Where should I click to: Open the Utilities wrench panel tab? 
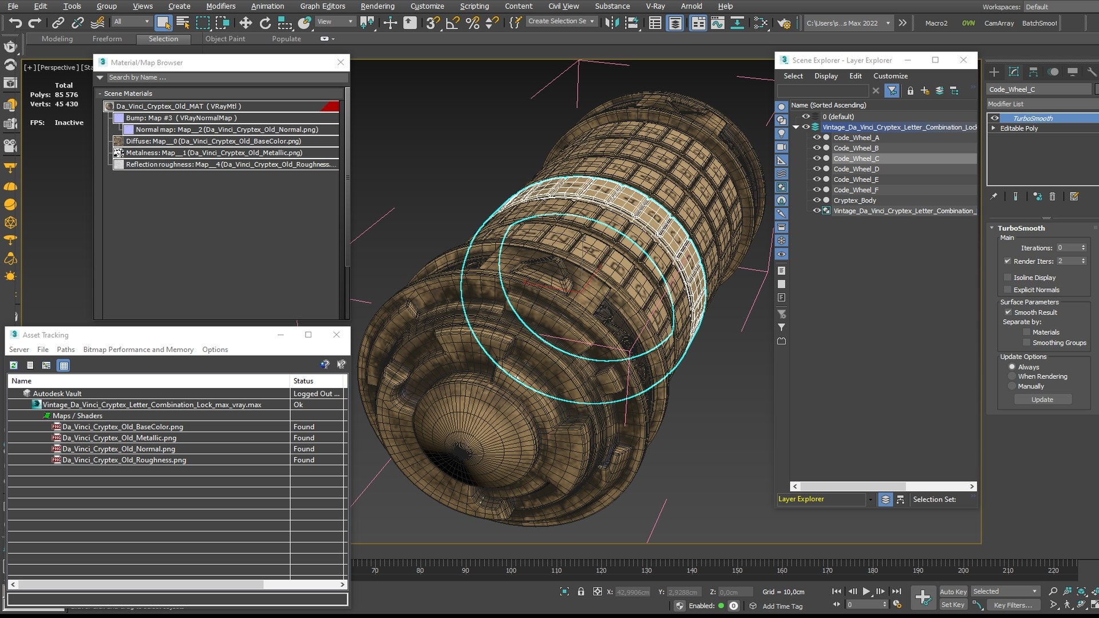[x=1092, y=72]
